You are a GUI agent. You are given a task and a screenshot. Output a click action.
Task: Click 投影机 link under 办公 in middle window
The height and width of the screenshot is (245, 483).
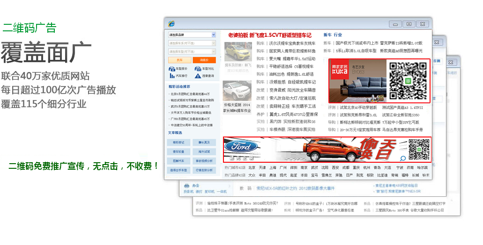[x=188, y=192]
